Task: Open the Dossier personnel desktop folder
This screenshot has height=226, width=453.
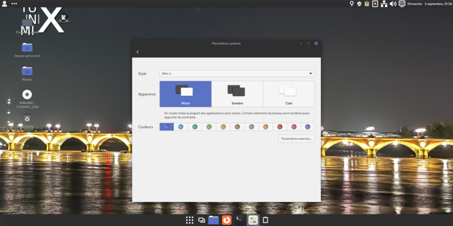Action: [27, 48]
